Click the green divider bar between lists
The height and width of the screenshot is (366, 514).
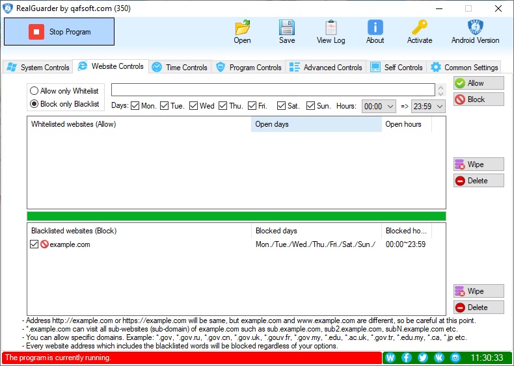[x=236, y=216]
